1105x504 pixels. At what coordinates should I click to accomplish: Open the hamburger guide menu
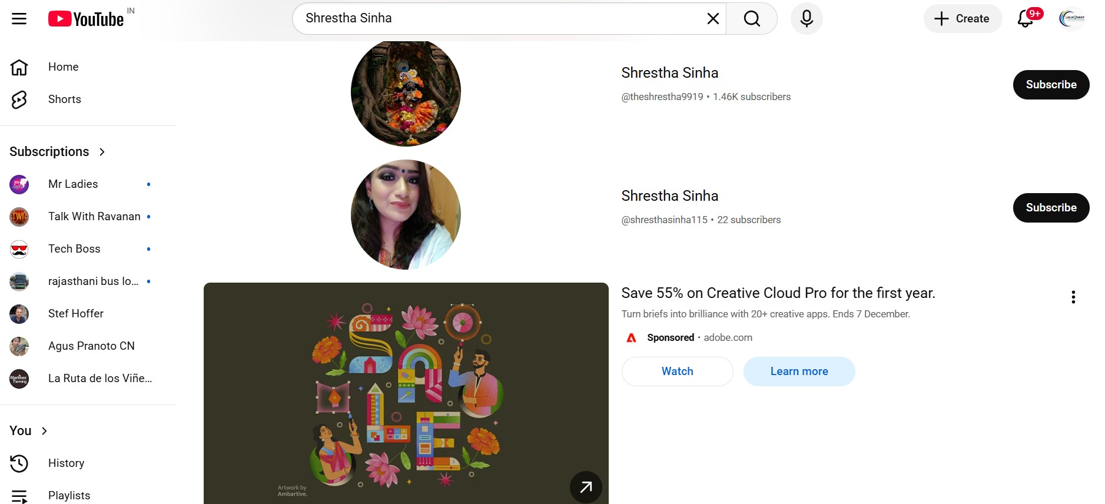(19, 19)
